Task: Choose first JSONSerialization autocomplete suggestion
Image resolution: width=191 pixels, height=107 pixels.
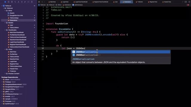Action: pyautogui.click(x=121, y=52)
